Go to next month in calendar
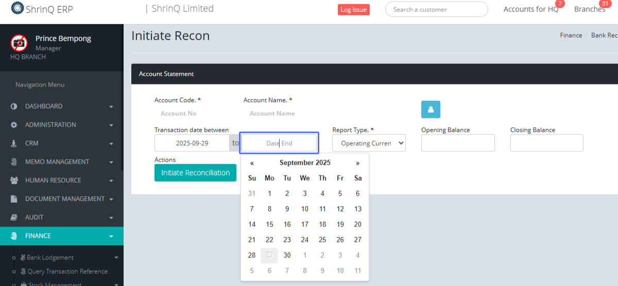 [x=357, y=163]
